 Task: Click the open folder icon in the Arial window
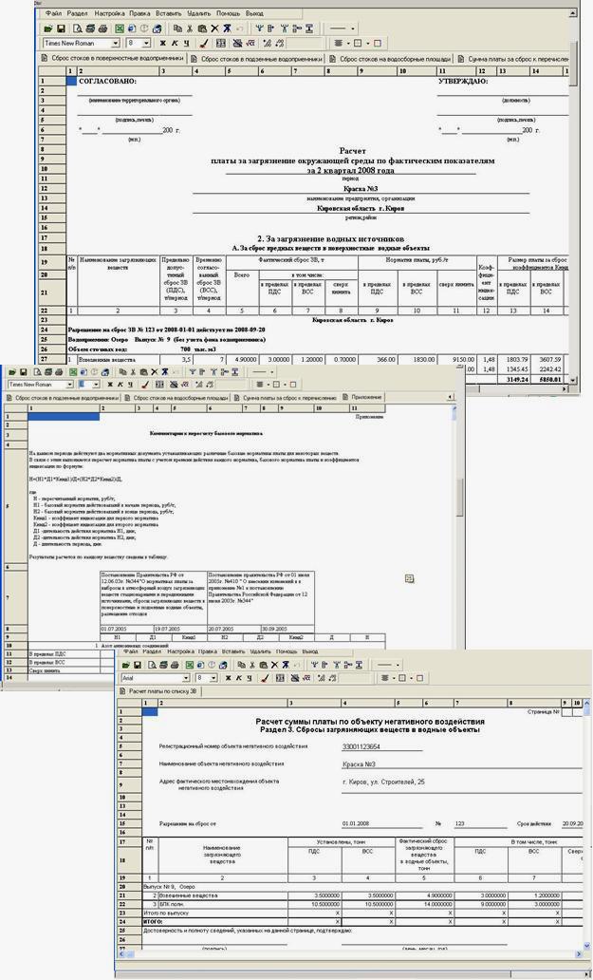[x=126, y=665]
